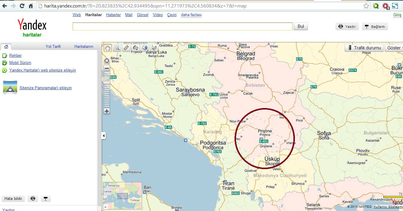The image size is (403, 211).
Task: Click the Yazdır print button
Action: [347, 27]
